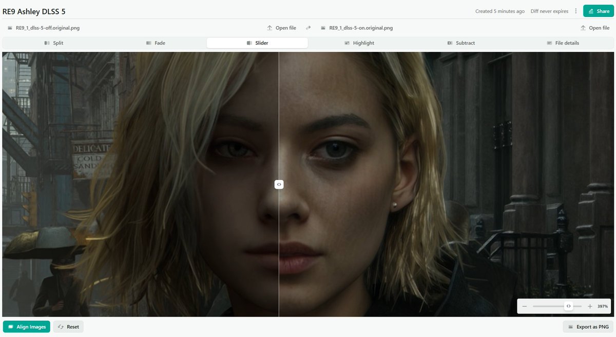Screen dimensions: 616x337
Task: Click the RE9 Ashley DLSS 5 title
Action: pos(34,11)
